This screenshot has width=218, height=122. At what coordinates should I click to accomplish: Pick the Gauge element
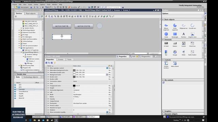pos(175,53)
